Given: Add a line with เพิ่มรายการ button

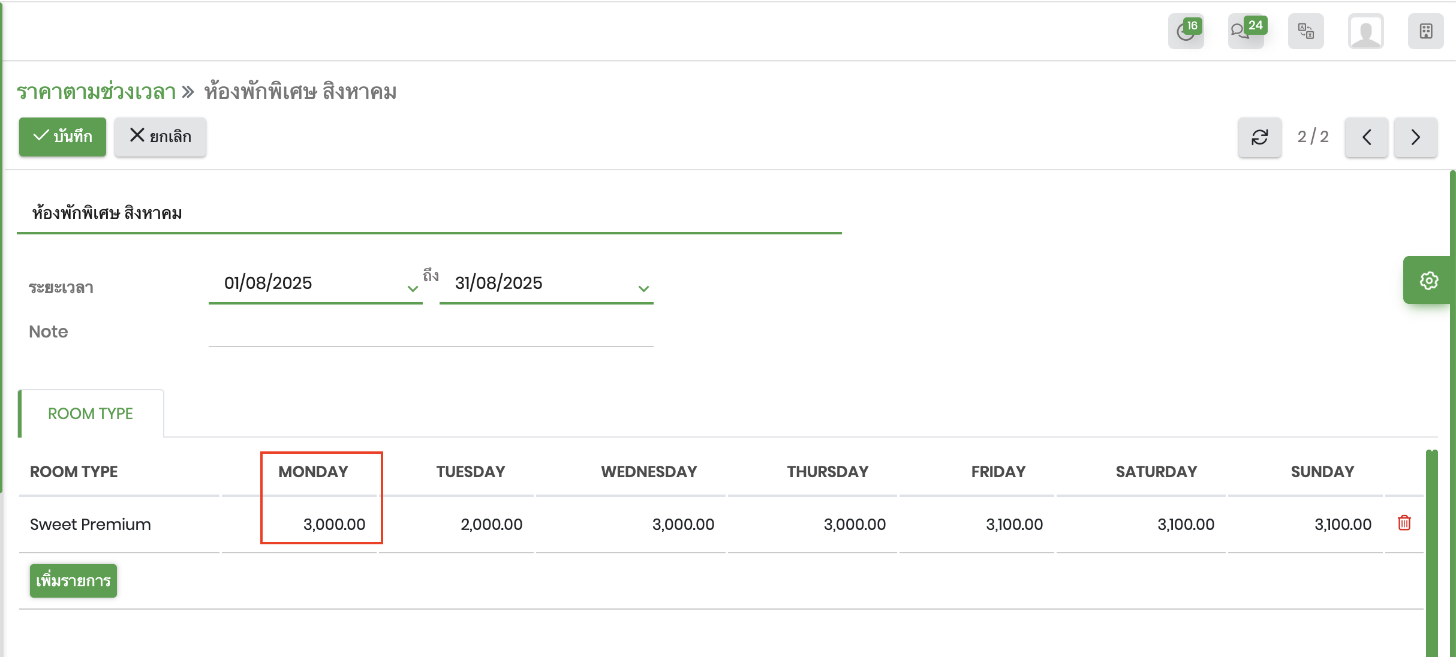Looking at the screenshot, I should [73, 580].
